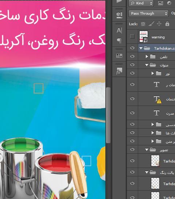
Task: Click Tarhdo thumbnail under پالت رنگ group
Action: [155, 183]
